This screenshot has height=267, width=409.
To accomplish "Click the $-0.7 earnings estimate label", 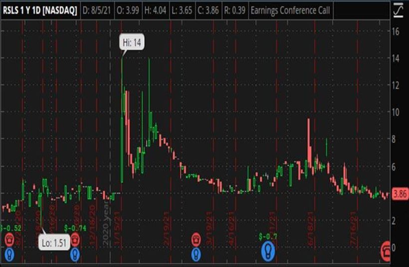I will pos(268,235).
